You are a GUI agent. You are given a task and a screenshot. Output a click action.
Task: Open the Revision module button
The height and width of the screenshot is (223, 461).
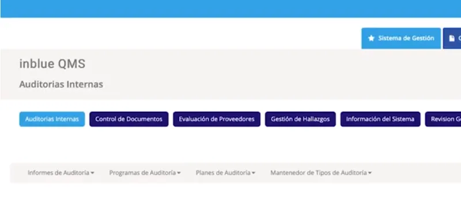pos(443,119)
